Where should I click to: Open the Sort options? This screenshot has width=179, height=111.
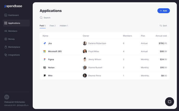tap(163, 26)
